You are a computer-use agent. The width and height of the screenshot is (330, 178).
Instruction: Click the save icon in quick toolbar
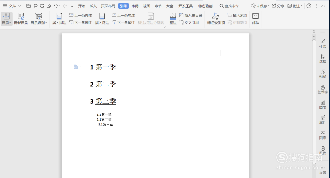click(28, 6)
